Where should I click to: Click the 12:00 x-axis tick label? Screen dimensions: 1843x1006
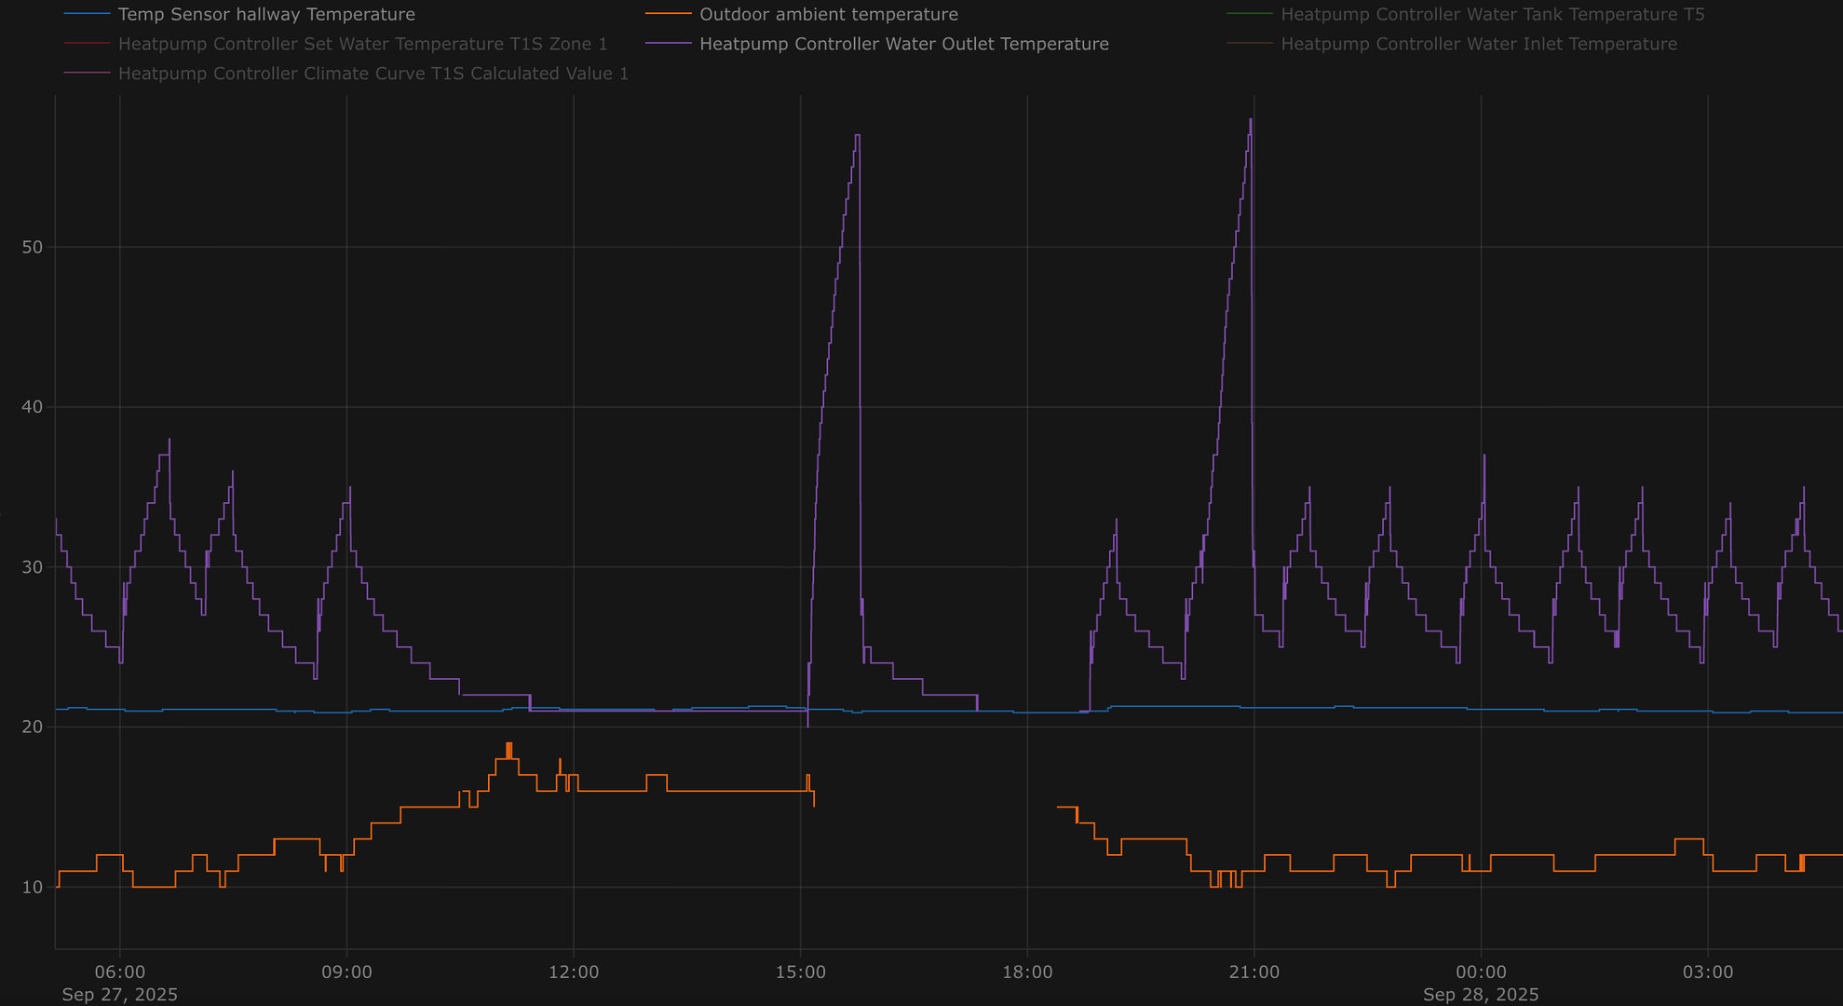coord(574,972)
